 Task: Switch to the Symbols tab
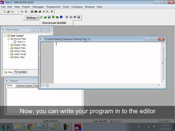click(21, 72)
